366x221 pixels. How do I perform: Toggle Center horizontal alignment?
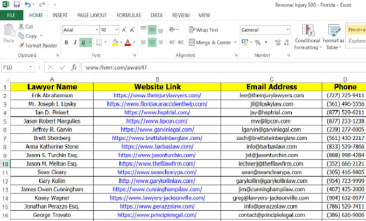pyautogui.click(x=152, y=42)
